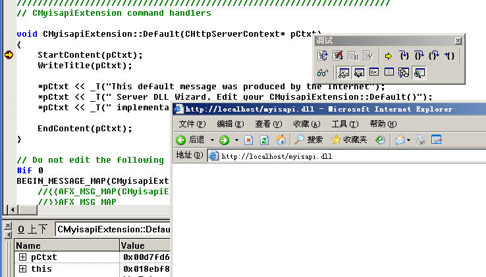Click the Stop page loading icon
This screenshot has width=486, height=277.
248,140
